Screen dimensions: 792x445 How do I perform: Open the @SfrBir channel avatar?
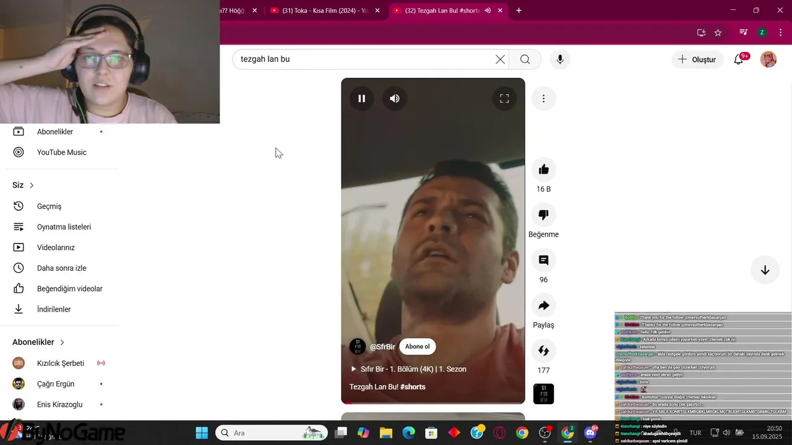[358, 347]
